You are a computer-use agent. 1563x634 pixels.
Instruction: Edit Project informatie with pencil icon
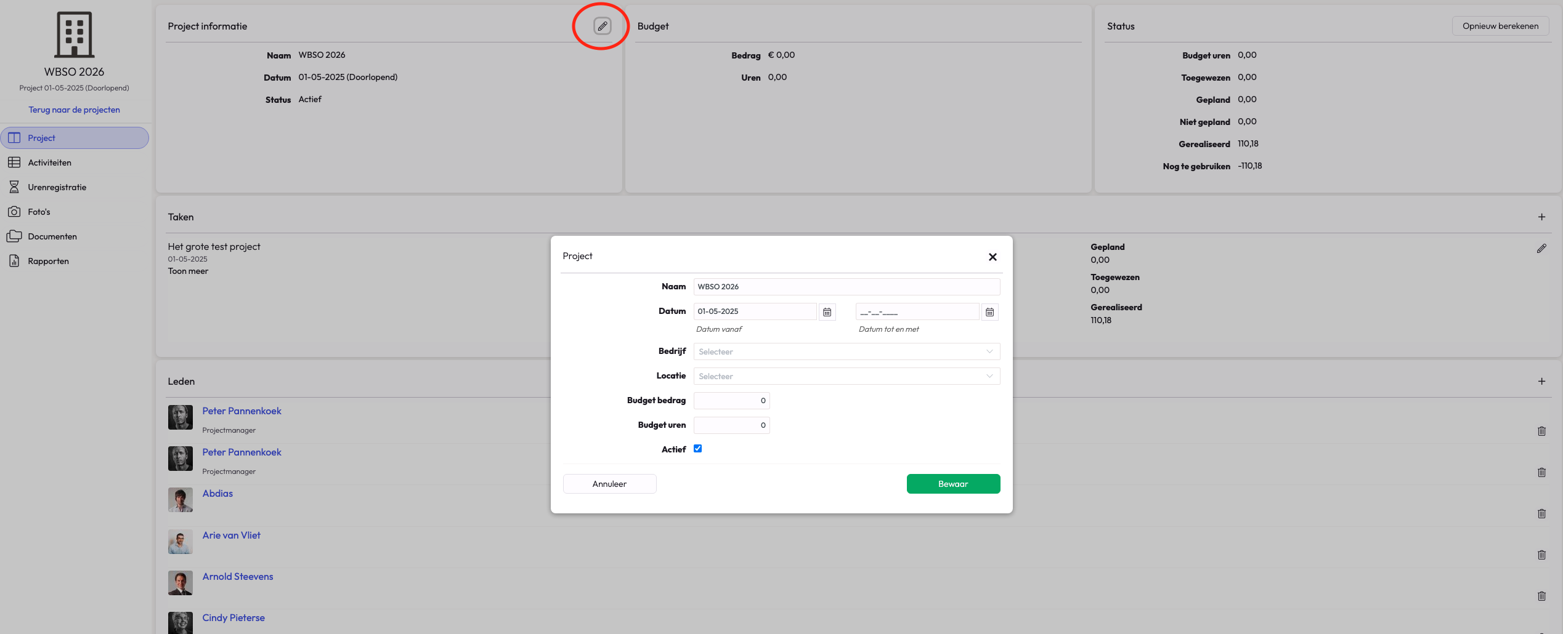(x=603, y=26)
